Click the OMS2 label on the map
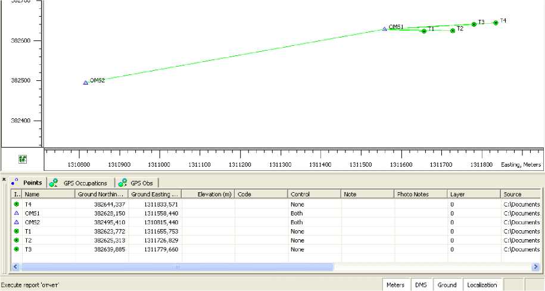The height and width of the screenshot is (291, 545). click(x=97, y=80)
